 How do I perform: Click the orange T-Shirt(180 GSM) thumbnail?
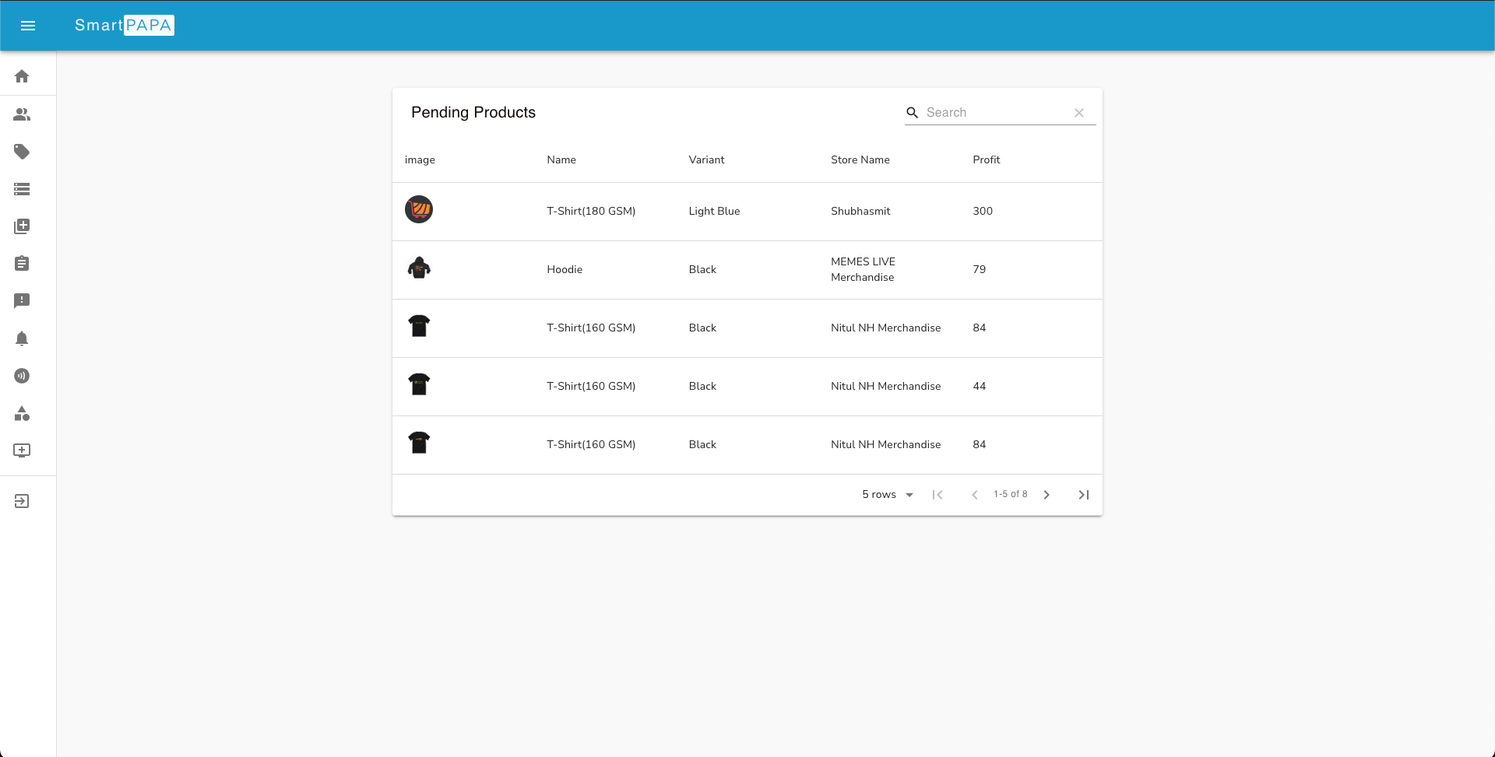419,209
